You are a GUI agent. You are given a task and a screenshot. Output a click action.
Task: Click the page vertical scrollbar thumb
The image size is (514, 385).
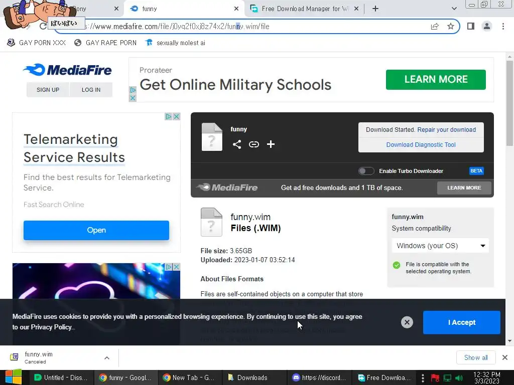pyautogui.click(x=509, y=103)
